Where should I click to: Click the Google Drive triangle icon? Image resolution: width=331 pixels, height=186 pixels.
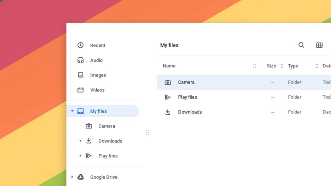(x=80, y=177)
